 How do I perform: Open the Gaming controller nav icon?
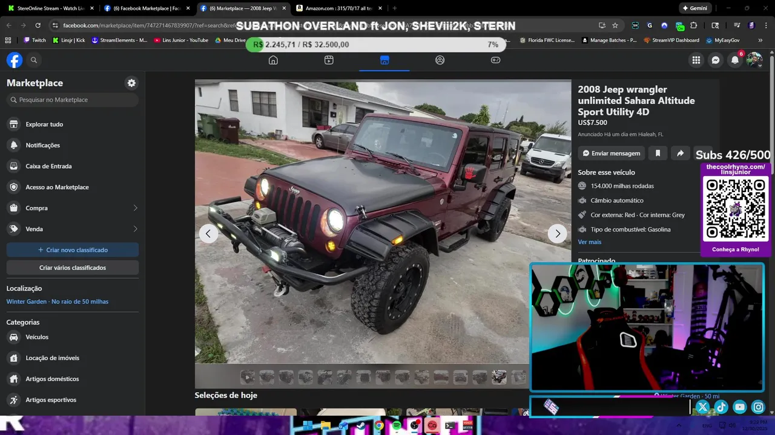pos(495,60)
